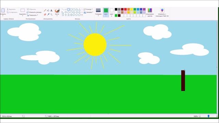
Task: Open Edit colors (Изменение цветов)
Action: [150, 12]
